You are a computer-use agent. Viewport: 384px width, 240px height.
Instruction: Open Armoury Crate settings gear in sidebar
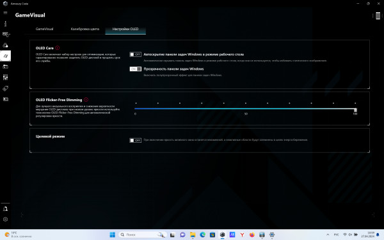[5, 220]
